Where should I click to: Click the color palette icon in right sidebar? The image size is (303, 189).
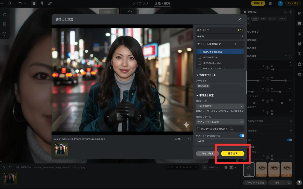299,13
